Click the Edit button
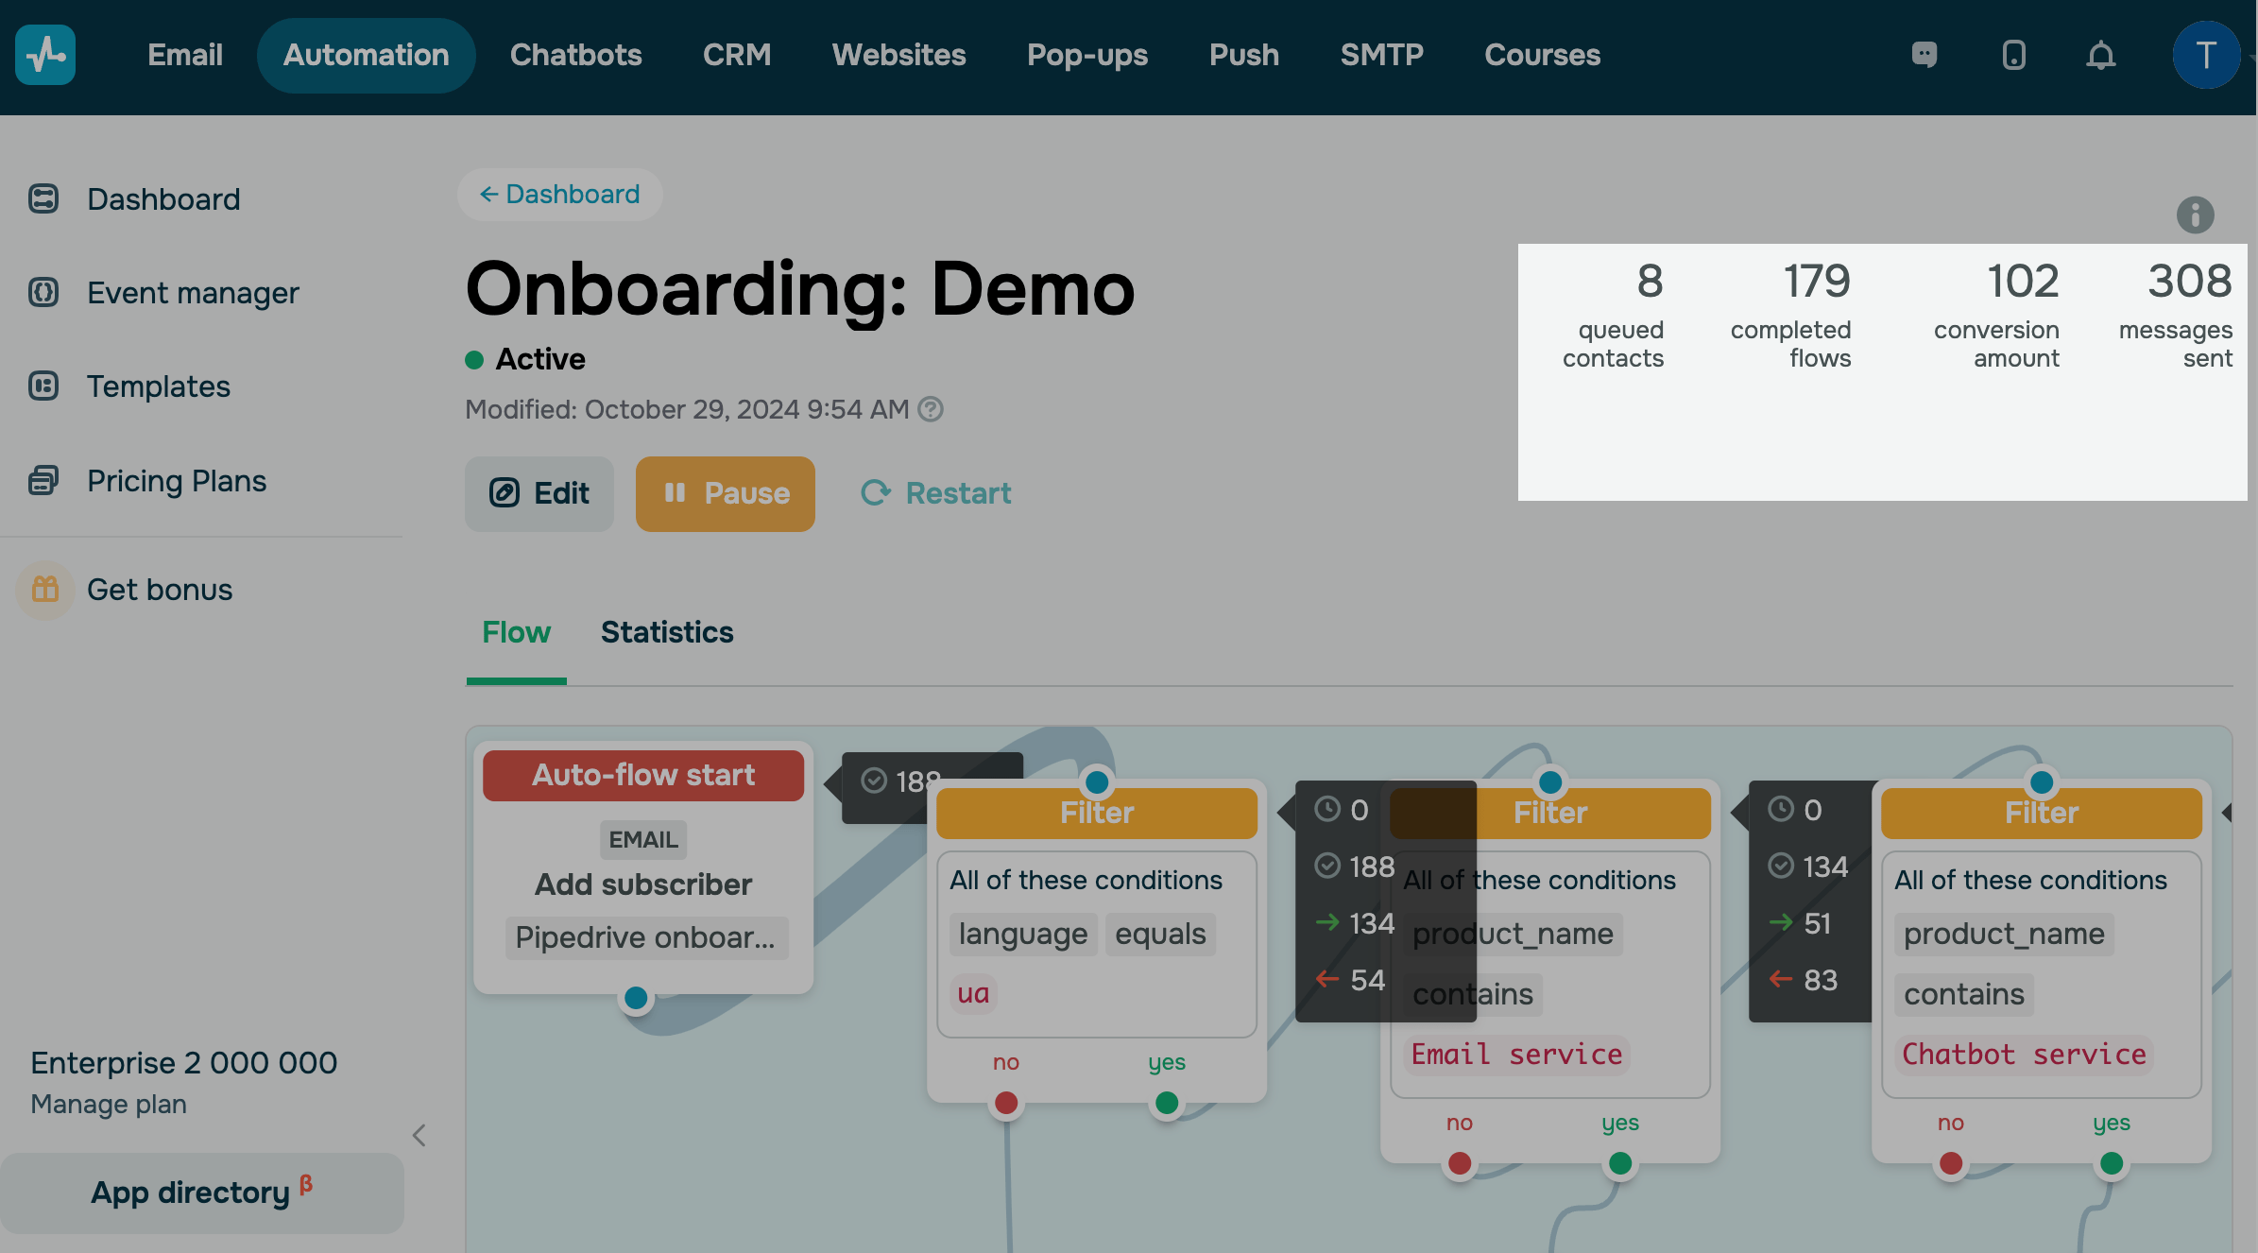Screen dimensions: 2258x1253 click(539, 493)
